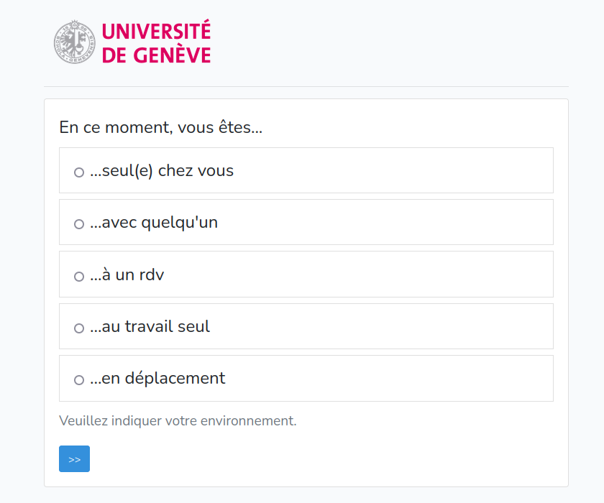Click empty space inside the "avec quelqu'un" option box
Viewport: 604px width, 503px height.
click(x=395, y=223)
